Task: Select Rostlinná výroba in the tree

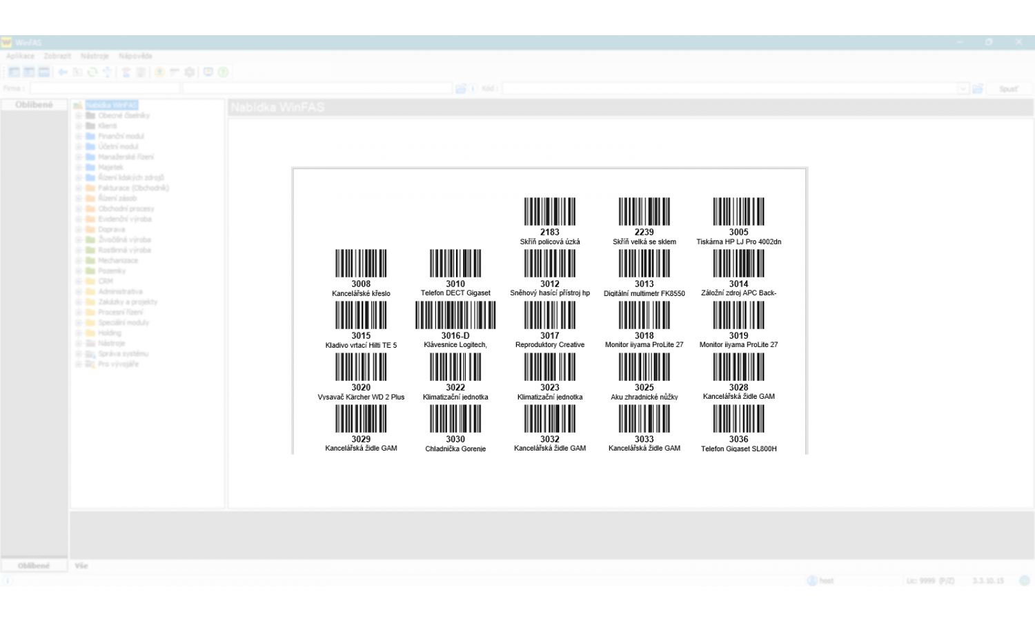Action: click(x=124, y=250)
